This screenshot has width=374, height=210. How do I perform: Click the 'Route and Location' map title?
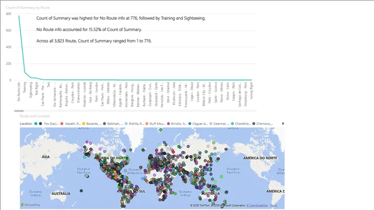(35, 116)
